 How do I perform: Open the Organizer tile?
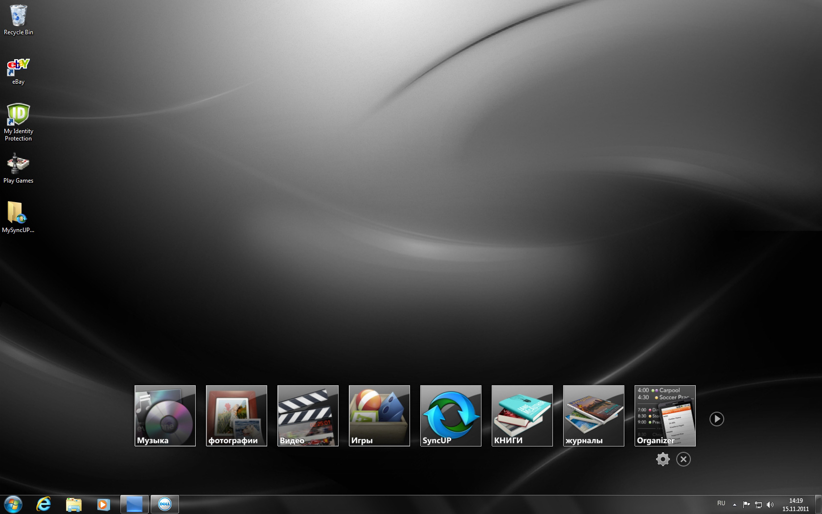click(665, 416)
